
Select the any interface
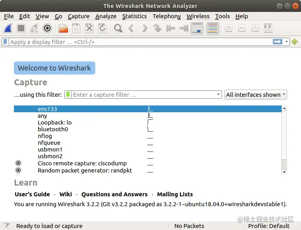coord(148,116)
